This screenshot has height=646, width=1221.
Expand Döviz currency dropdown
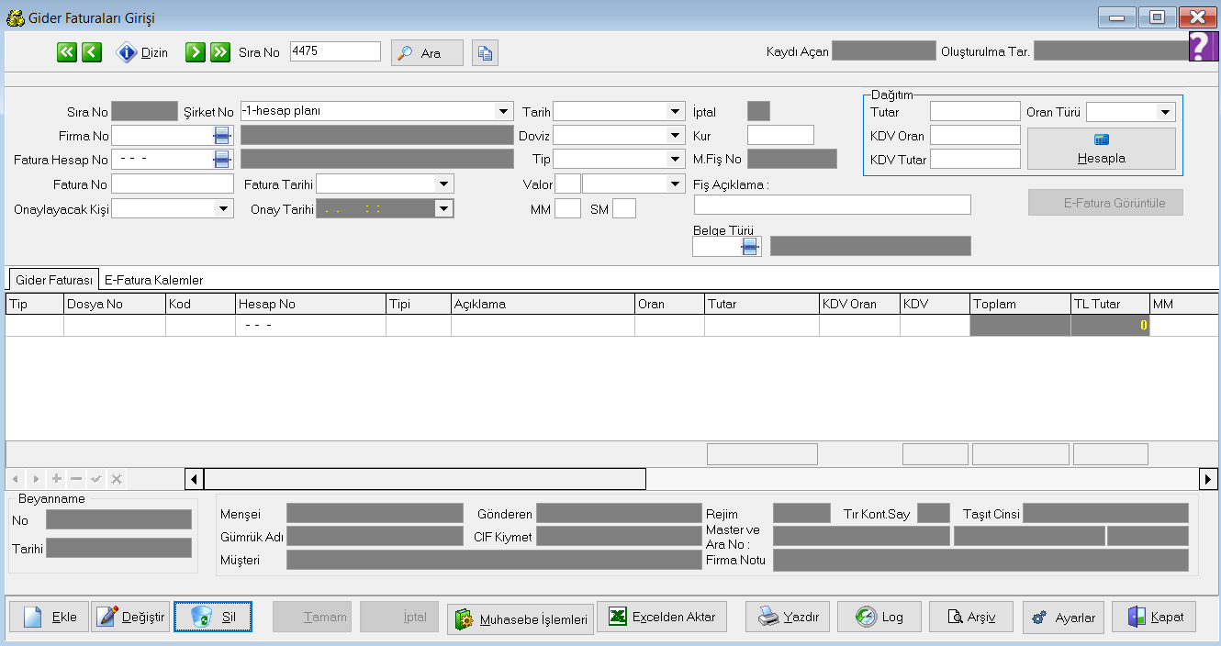[675, 135]
